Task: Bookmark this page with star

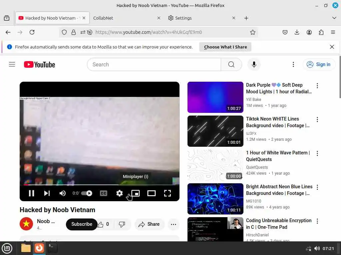Action: tap(252, 32)
